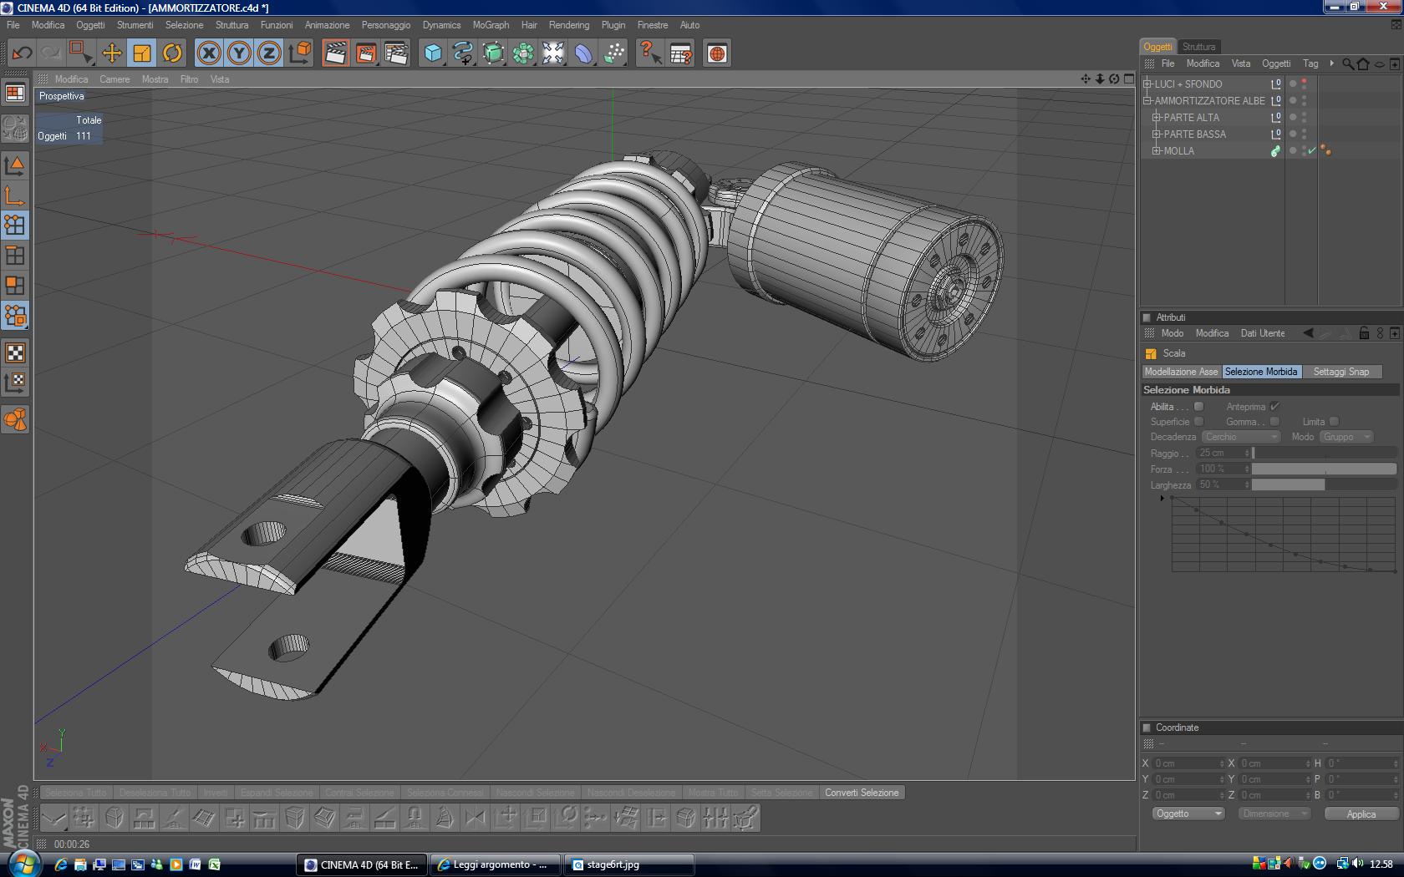The width and height of the screenshot is (1404, 877).
Task: Open the Decadenza Cerchio dropdown
Action: (x=1240, y=437)
